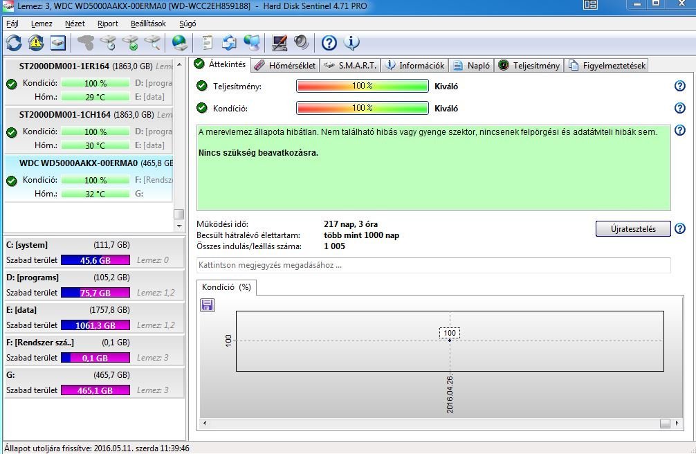
Task: Click the globe with computers toolbar icon
Action: tap(252, 43)
